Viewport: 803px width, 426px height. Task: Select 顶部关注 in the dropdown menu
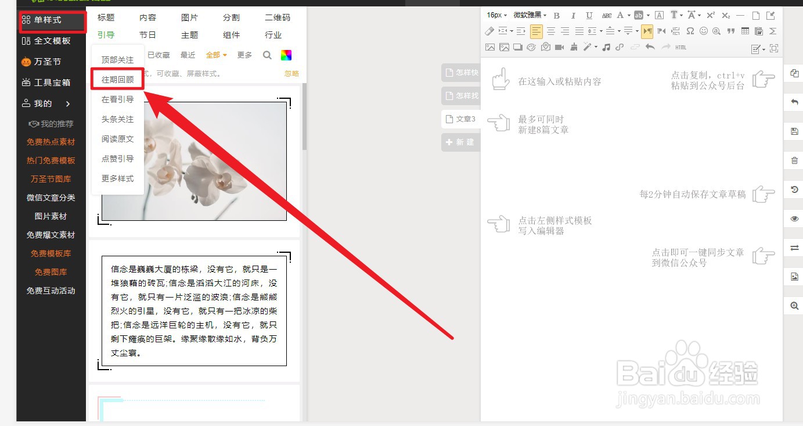(x=118, y=60)
